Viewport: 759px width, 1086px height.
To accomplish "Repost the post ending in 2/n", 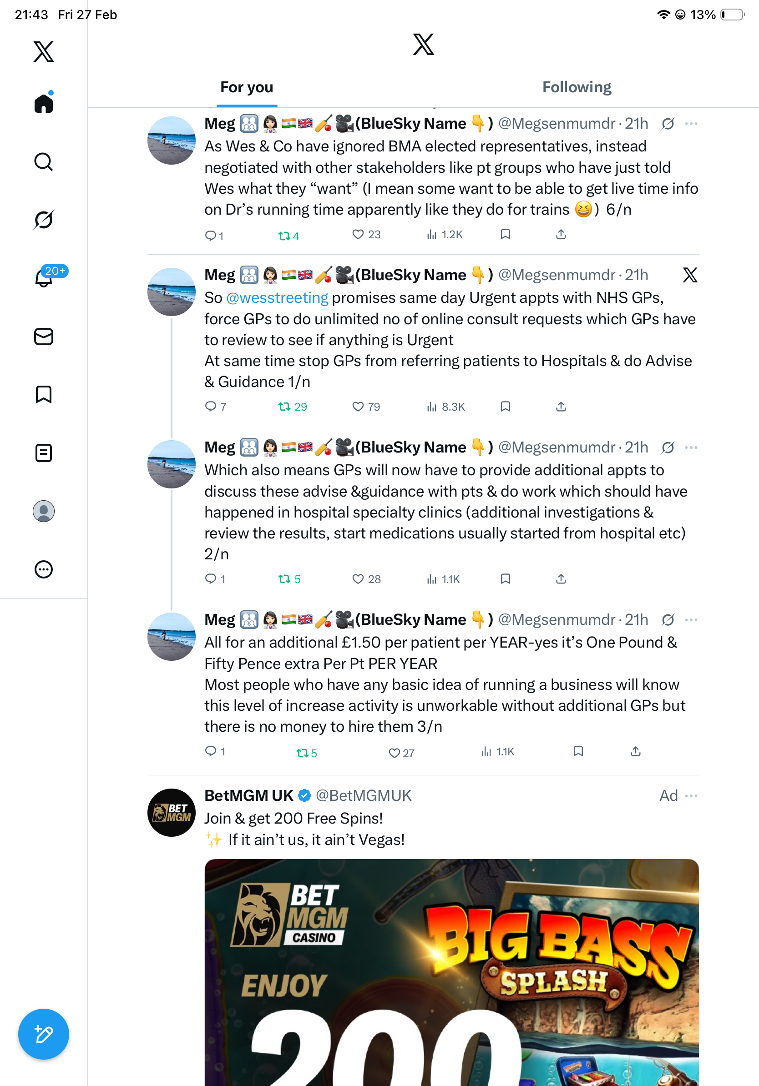I will tap(289, 579).
